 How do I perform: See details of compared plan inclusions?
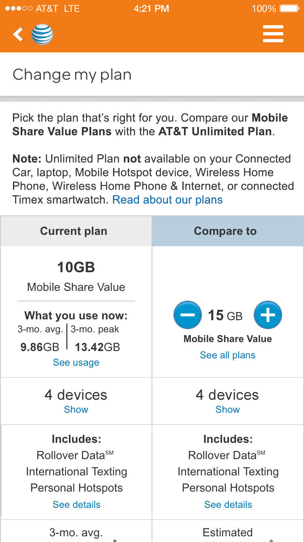228,505
